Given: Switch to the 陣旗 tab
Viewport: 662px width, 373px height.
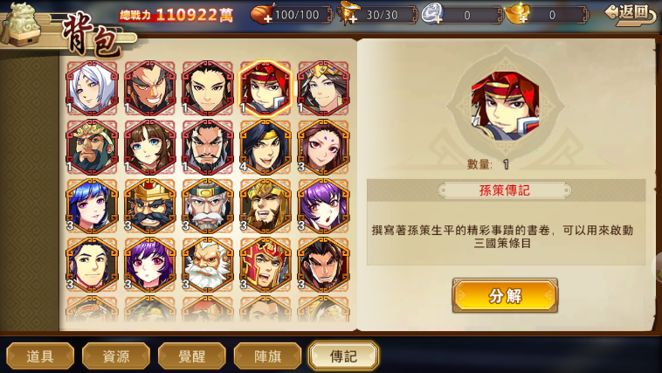Looking at the screenshot, I should pyautogui.click(x=267, y=356).
